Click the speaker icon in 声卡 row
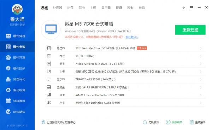 click(49, 103)
